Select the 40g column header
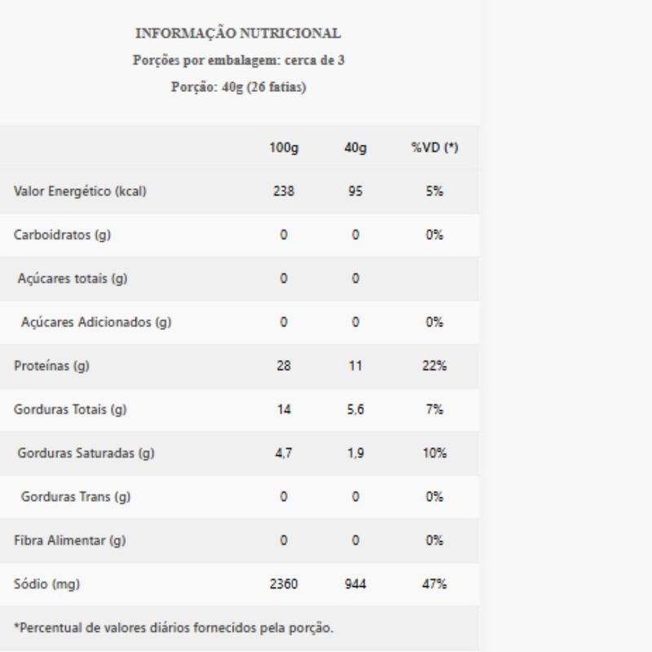Screen dimensions: 652x652 (x=355, y=148)
